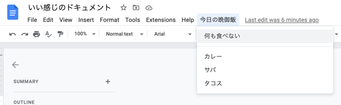
Task: Run spelling and grammar check
Action: tap(48, 34)
